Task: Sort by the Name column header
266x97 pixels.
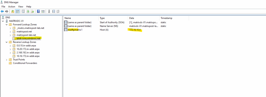Action: pyautogui.click(x=81, y=18)
